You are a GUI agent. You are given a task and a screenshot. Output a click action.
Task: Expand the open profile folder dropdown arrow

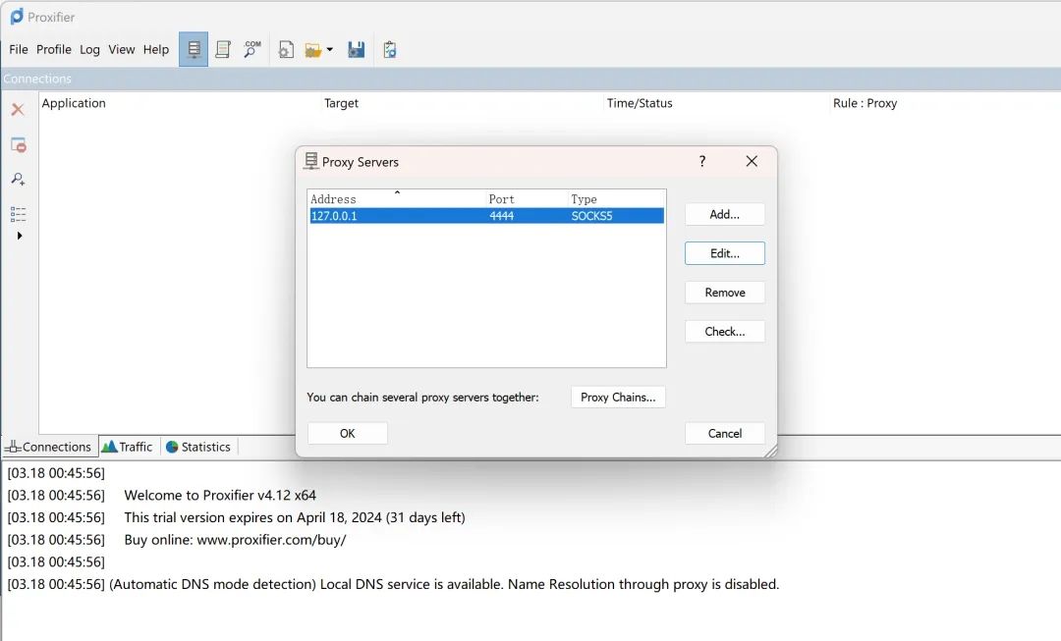coord(329,49)
